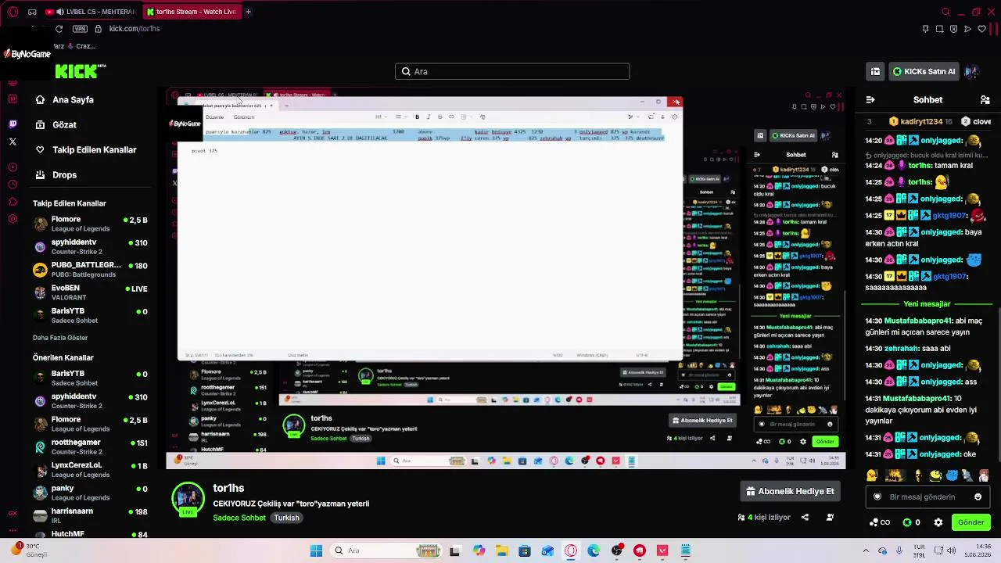This screenshot has height=563, width=1001.
Task: Open the Ana Sayfa home page
Action: click(x=64, y=100)
